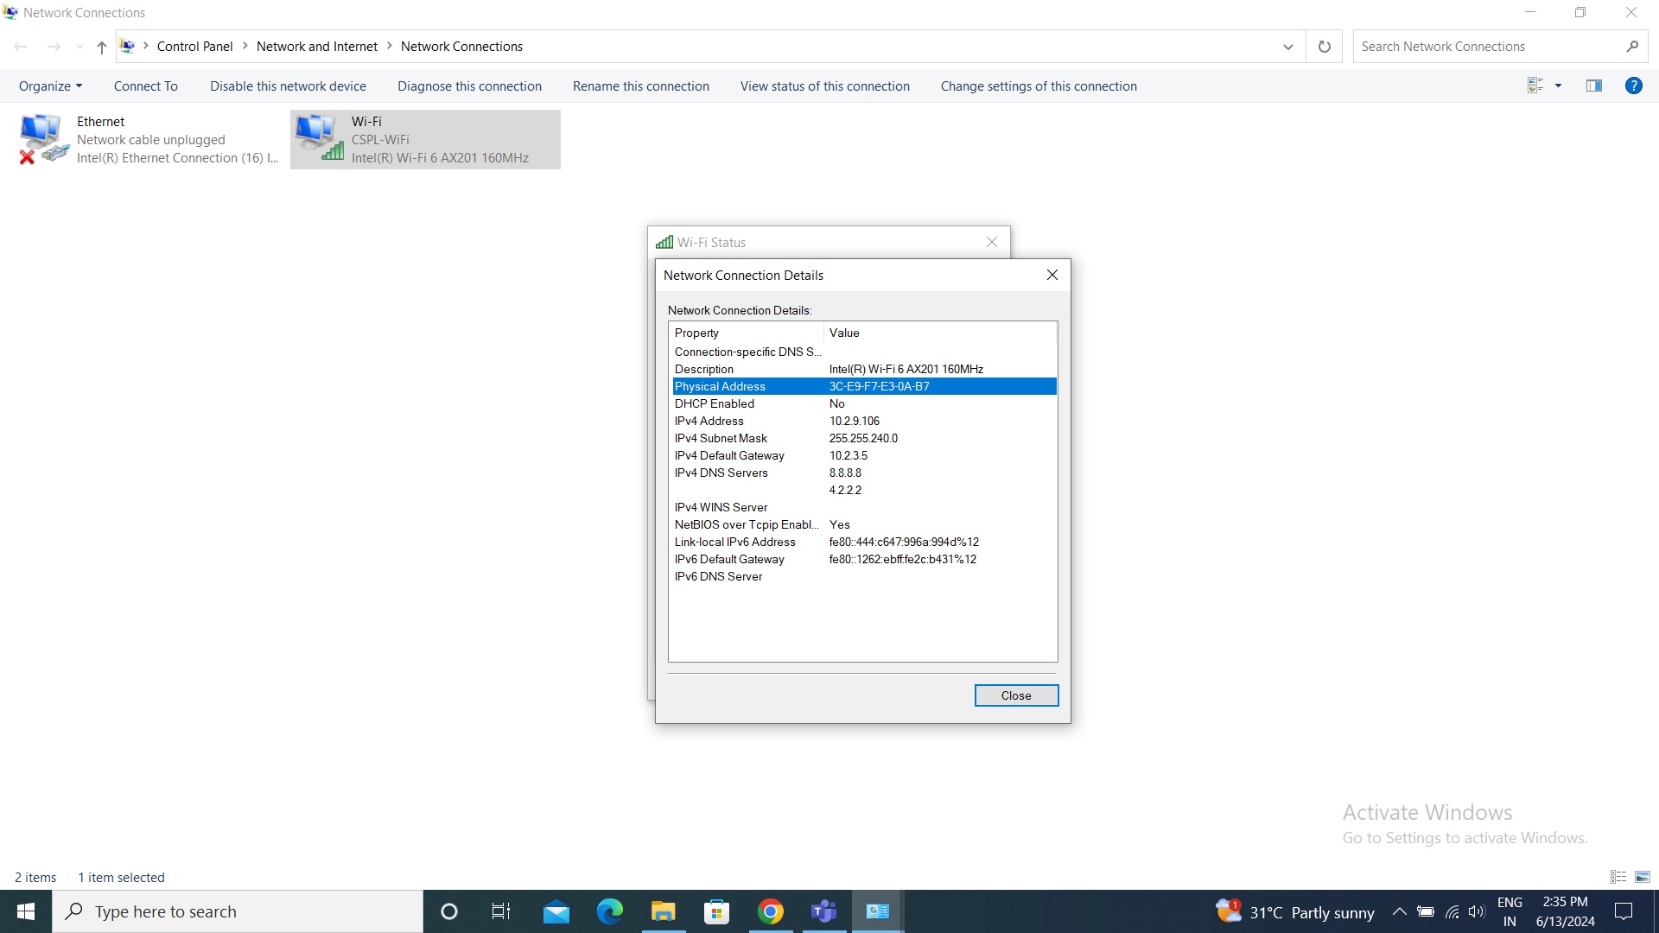Open recent locations dropdown arrow
1659x933 pixels.
click(79, 47)
